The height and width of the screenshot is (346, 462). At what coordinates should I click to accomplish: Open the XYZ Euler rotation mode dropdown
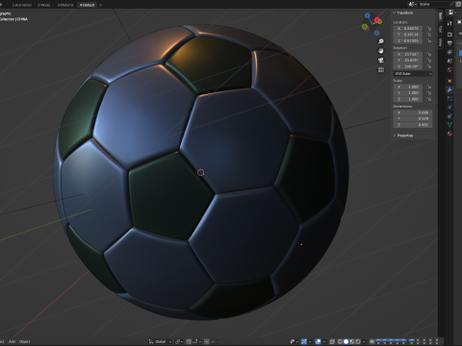413,74
